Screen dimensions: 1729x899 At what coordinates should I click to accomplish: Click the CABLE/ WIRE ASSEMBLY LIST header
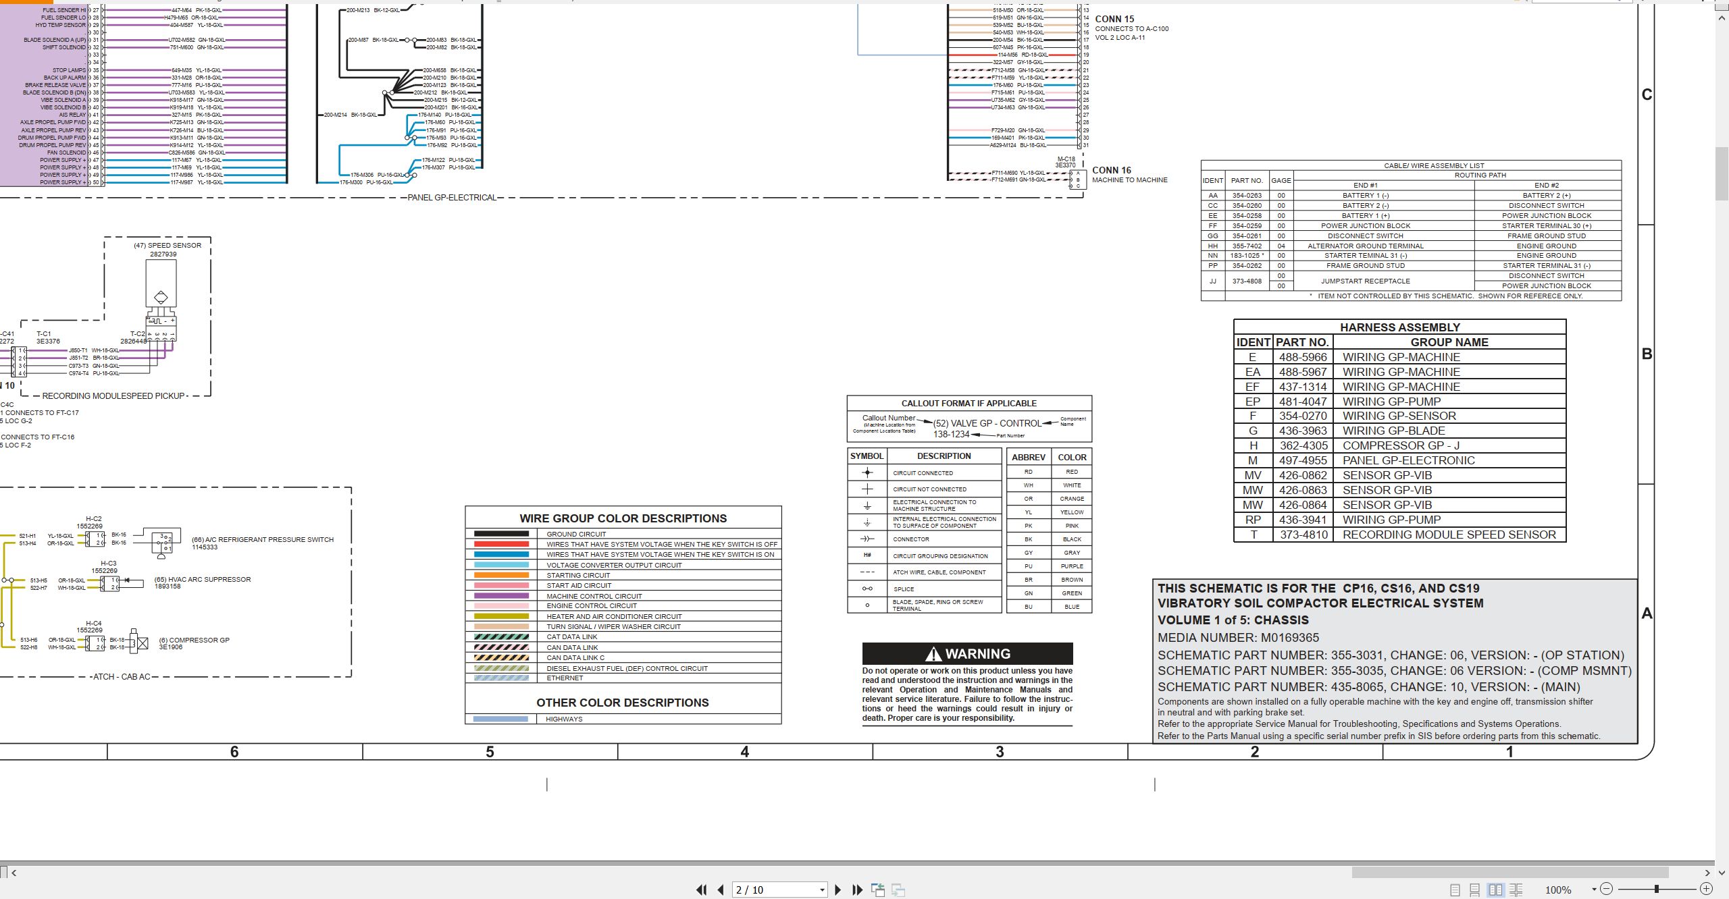coord(1434,165)
